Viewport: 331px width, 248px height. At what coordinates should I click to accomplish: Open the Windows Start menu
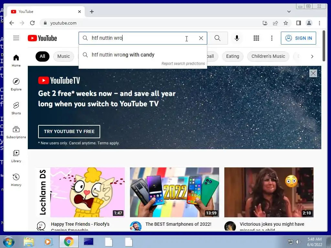tap(9, 242)
